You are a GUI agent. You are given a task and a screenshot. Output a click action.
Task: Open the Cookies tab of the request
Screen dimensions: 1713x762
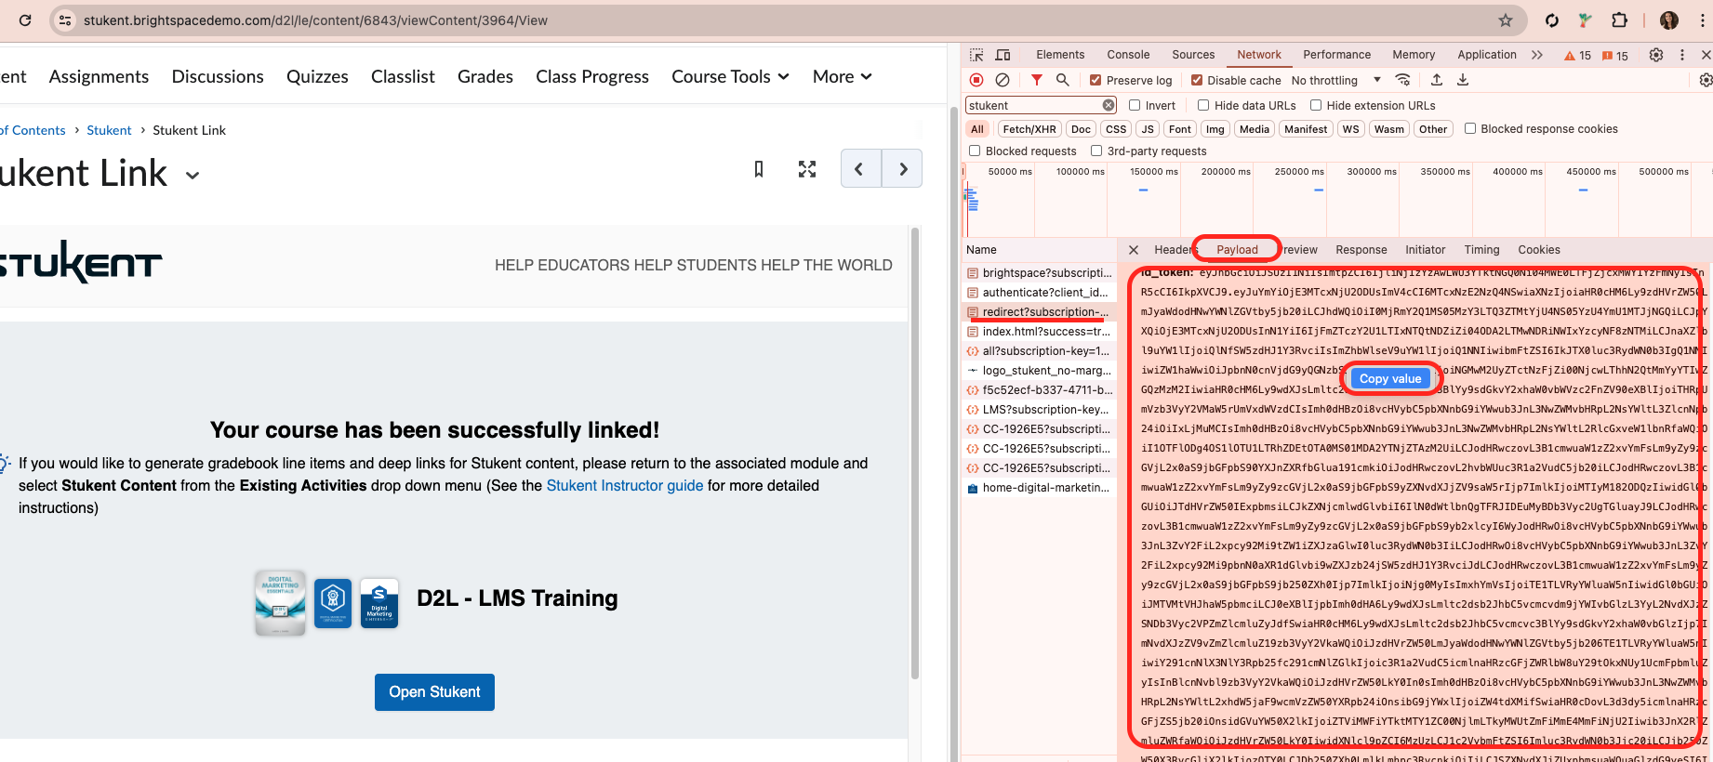[x=1538, y=250]
